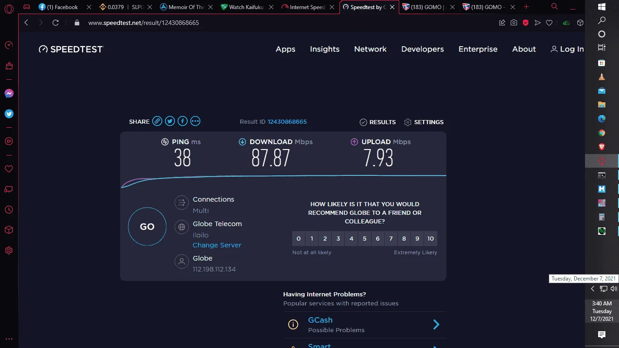The height and width of the screenshot is (348, 619).
Task: Share result on Twitter from share row
Action: [170, 121]
